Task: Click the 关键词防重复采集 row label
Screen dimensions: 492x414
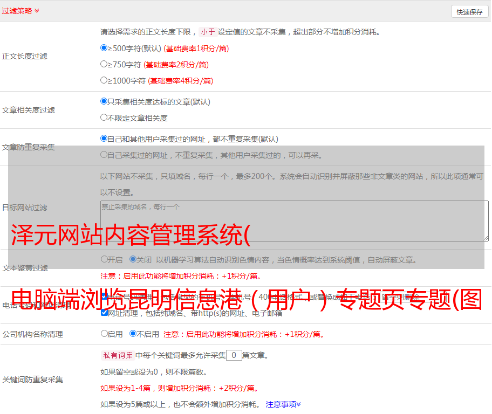Action: pos(32,379)
